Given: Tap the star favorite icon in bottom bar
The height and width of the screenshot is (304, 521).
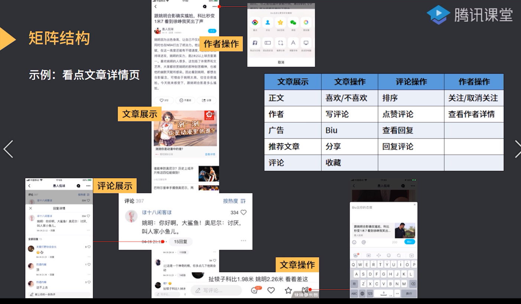Looking at the screenshot, I should click(x=288, y=290).
